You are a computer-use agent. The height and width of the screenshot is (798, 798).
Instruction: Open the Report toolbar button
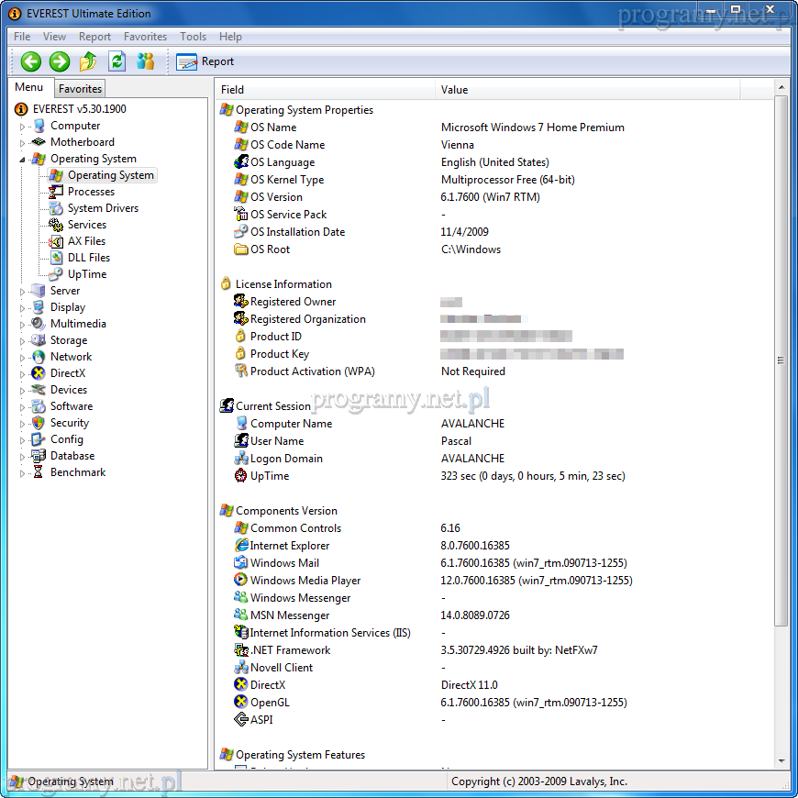tap(205, 61)
